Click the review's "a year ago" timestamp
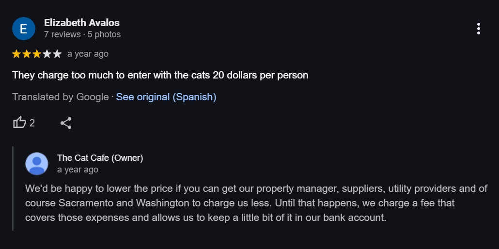 [88, 54]
